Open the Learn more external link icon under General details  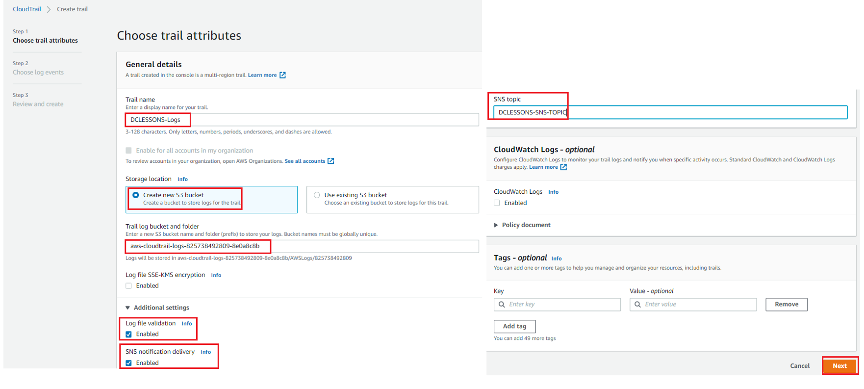coord(282,75)
